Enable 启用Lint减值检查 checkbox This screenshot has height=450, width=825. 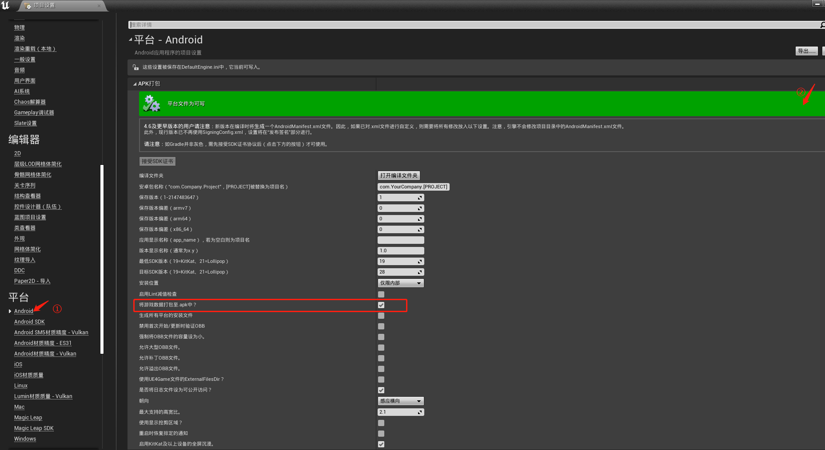(x=381, y=294)
